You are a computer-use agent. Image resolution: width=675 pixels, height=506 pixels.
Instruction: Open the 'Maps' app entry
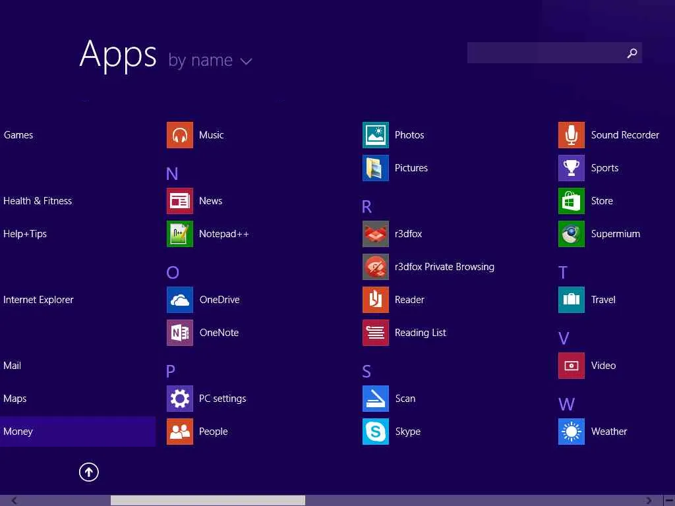point(15,399)
